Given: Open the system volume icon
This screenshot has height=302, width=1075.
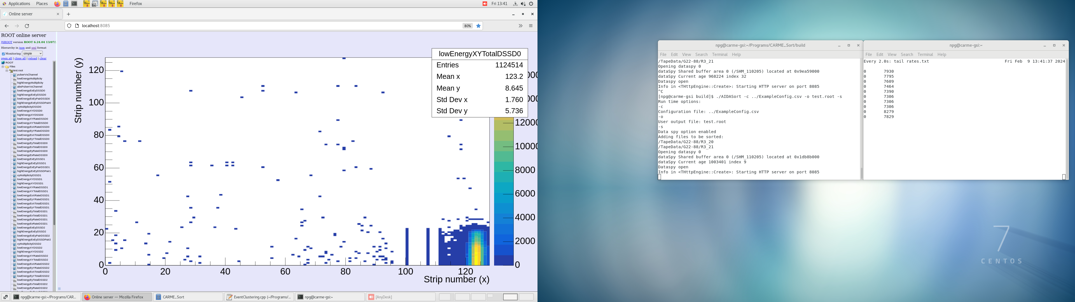Looking at the screenshot, I should (x=523, y=4).
